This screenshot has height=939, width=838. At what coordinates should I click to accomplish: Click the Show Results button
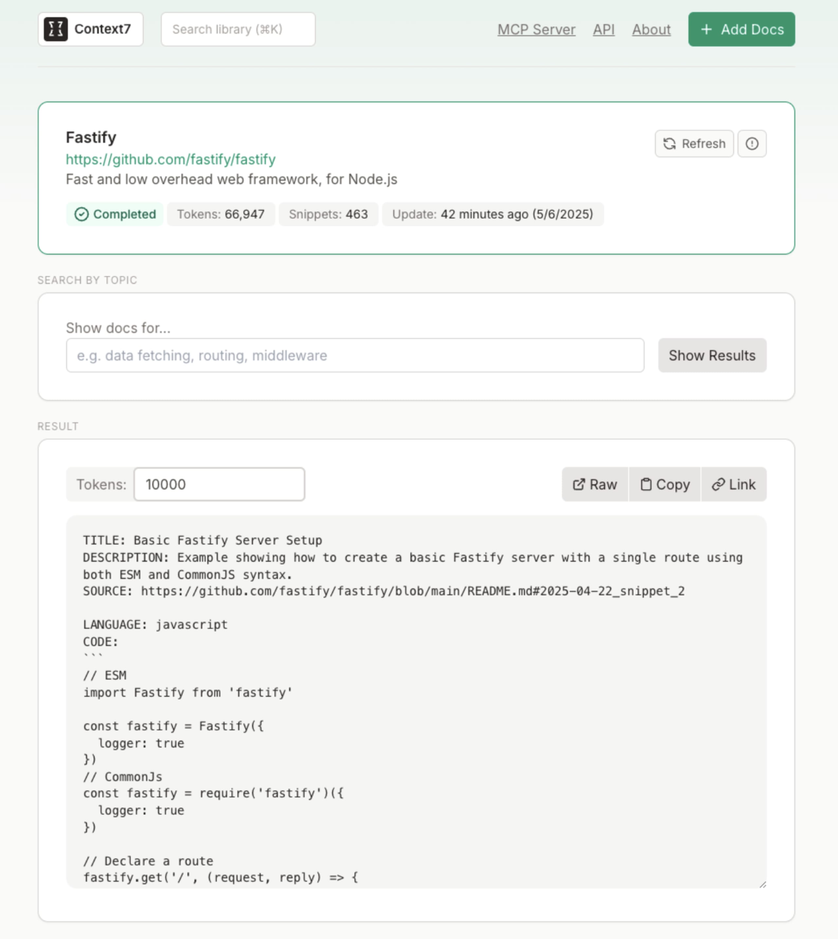coord(712,355)
